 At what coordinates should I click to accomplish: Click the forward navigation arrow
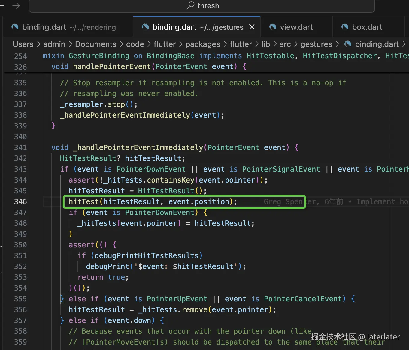tap(16, 6)
